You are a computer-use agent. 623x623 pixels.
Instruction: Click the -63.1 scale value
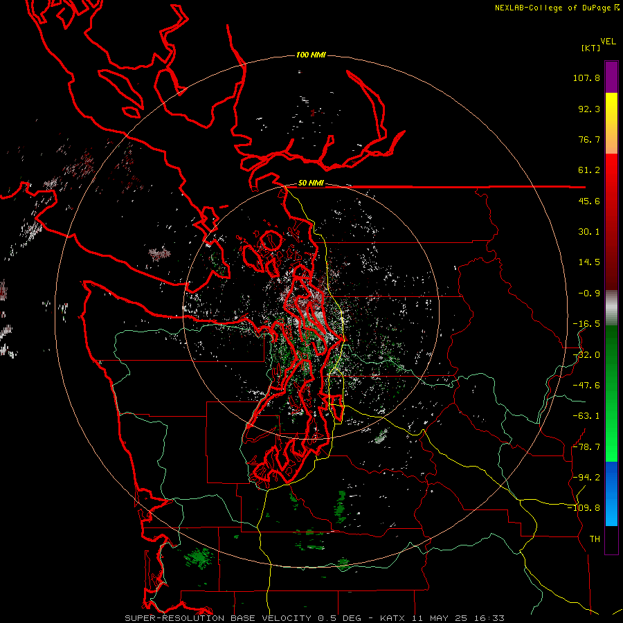coord(586,416)
